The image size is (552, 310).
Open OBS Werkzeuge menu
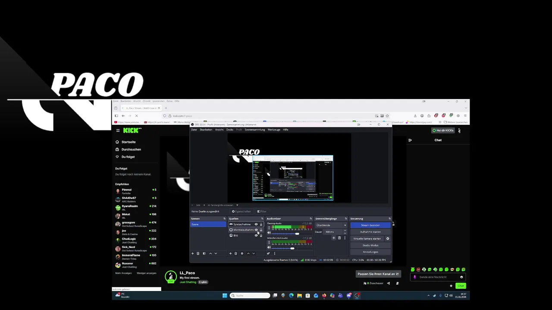tap(274, 130)
